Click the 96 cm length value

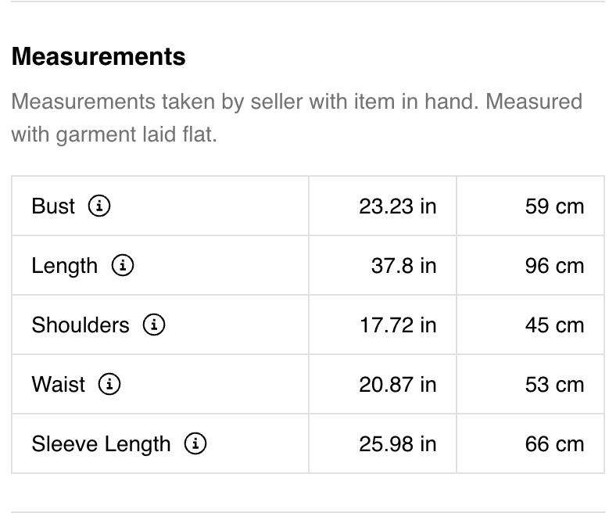click(x=554, y=266)
